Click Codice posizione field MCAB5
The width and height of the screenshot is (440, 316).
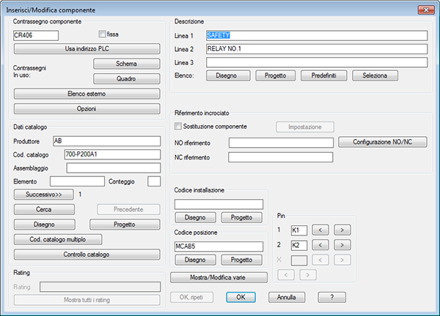[219, 247]
